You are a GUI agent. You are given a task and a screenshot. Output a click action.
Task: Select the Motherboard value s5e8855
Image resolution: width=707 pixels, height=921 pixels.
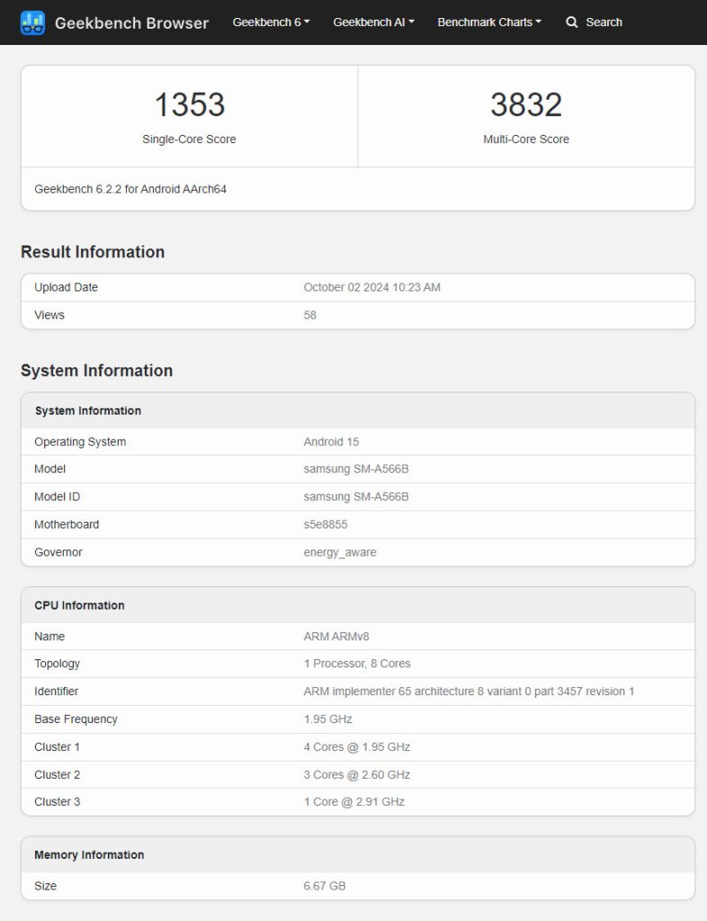(326, 524)
